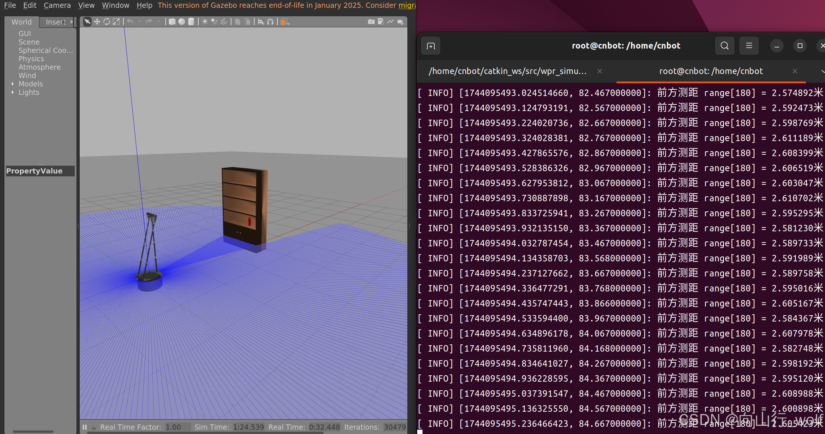
Task: Click the Iterations value field
Action: [395, 427]
